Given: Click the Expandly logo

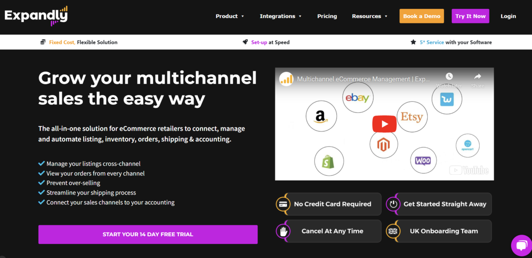Looking at the screenshot, I should (x=36, y=15).
